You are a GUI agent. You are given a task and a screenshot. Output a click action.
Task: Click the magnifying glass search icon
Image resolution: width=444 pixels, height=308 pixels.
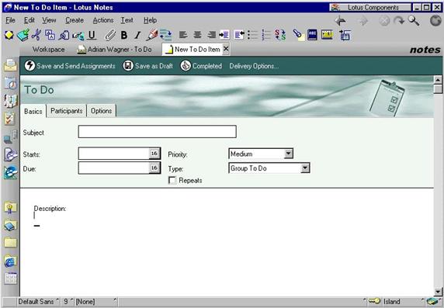pos(414,21)
